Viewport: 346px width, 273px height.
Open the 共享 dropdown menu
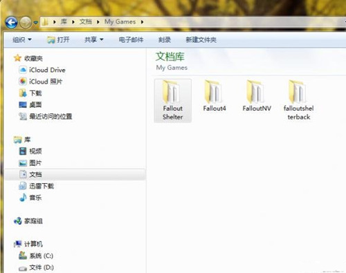pos(93,39)
